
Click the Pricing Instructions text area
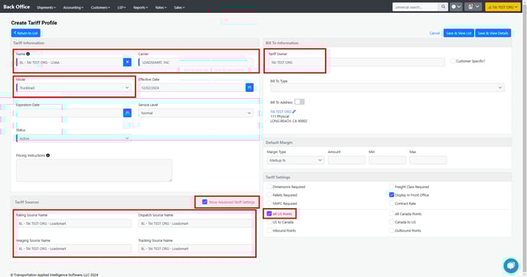coord(93,170)
